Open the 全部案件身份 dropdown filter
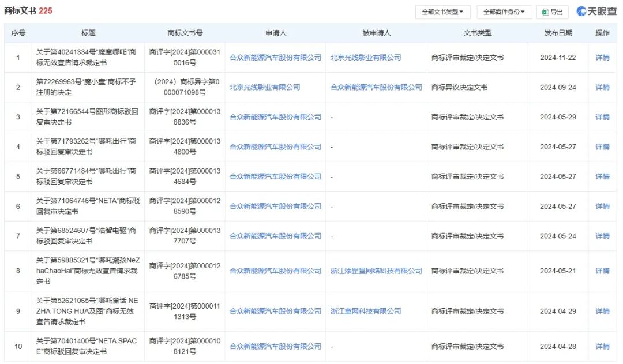The image size is (623, 364). [504, 12]
